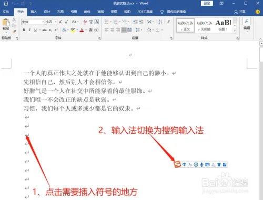The height and width of the screenshot is (200, 263).
Task: Toggle justify alignment
Action: [124, 30]
